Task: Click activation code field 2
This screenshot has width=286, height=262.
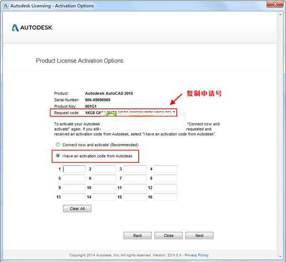Action: 104,169
